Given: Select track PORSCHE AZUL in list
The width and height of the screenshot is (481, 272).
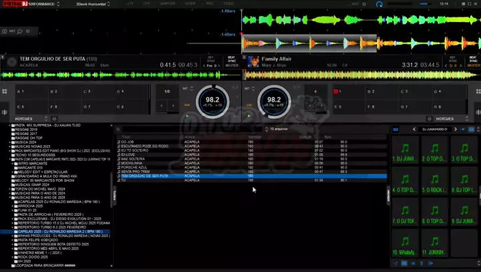Looking at the screenshot, I should (x=252, y=167).
